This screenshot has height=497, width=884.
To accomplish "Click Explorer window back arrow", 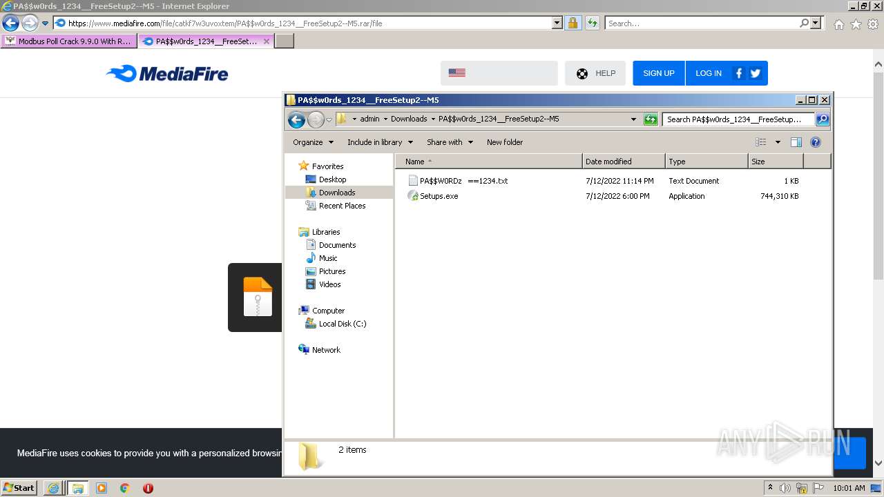I will (296, 120).
